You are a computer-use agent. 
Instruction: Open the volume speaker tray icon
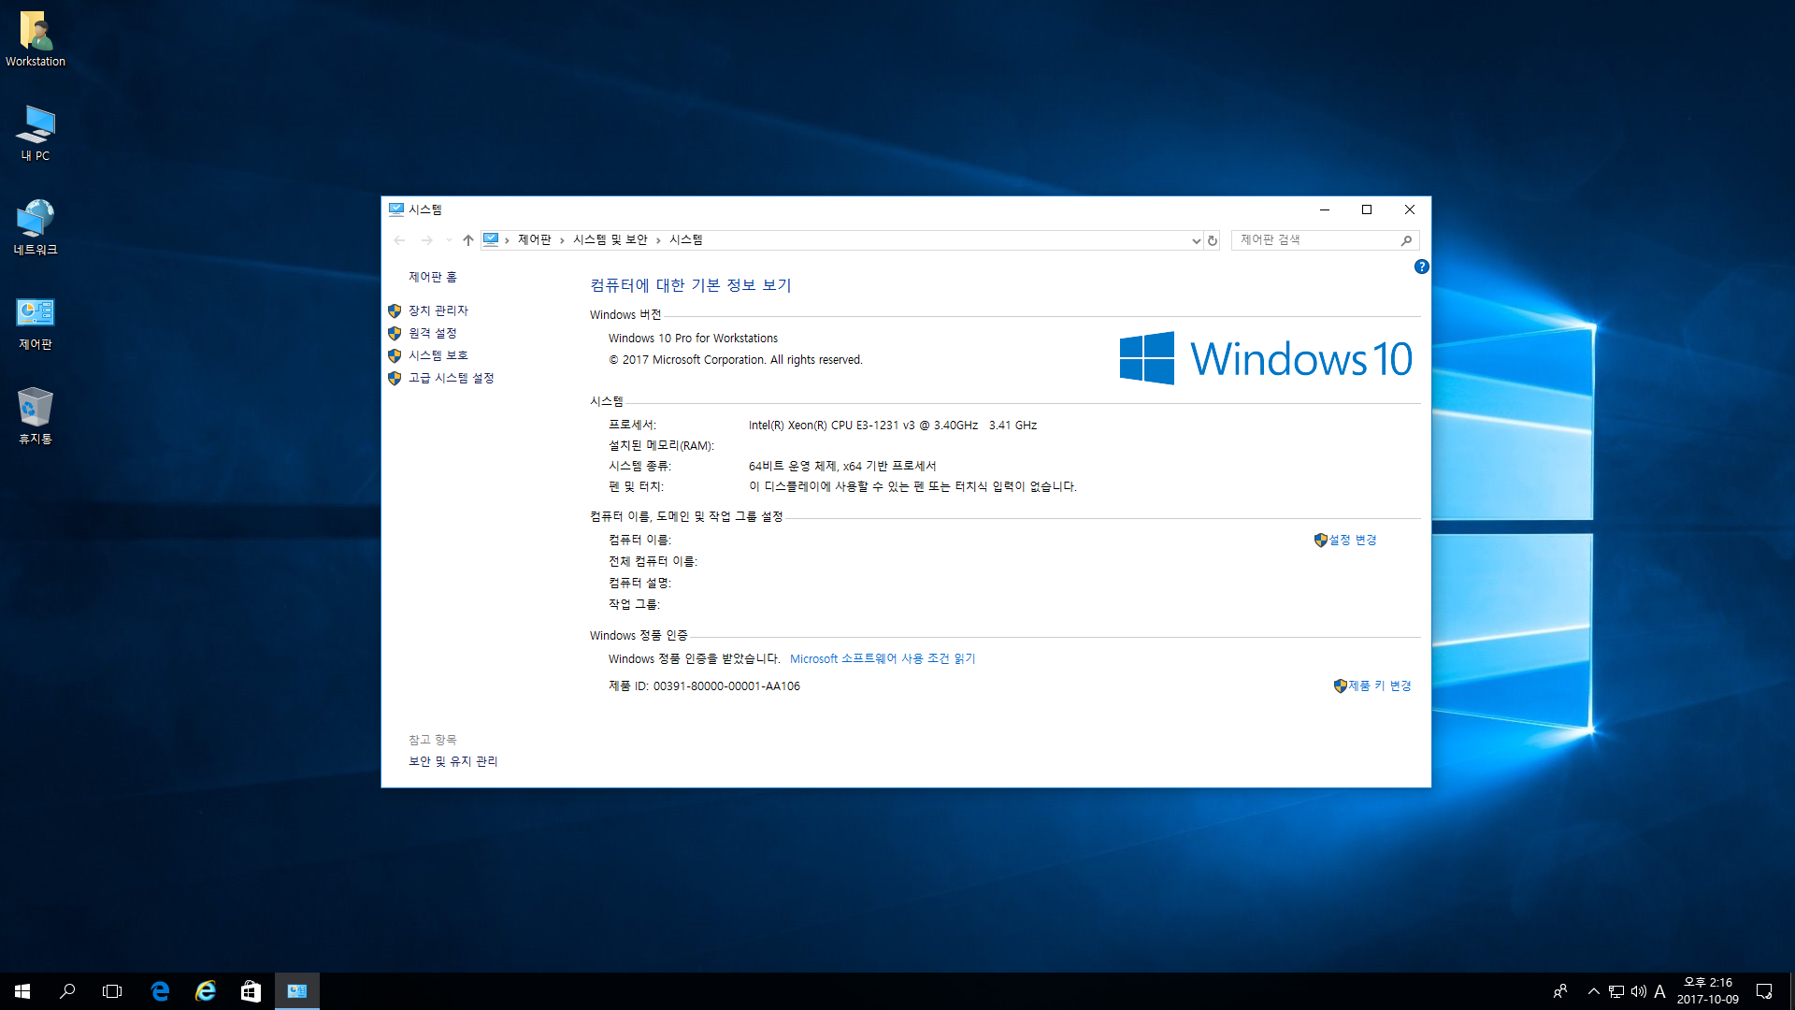click(x=1639, y=991)
